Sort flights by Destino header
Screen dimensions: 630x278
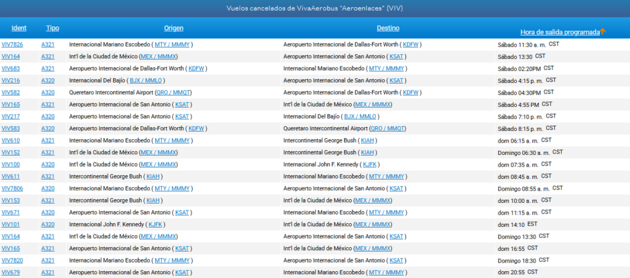388,28
